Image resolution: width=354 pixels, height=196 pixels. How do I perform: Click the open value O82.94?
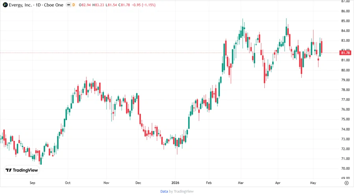85,5
